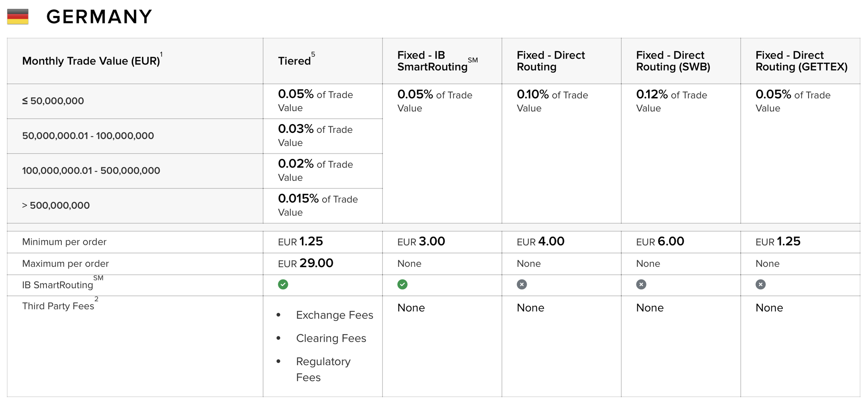Click grey X under Fixed Direct Routing

pos(522,285)
